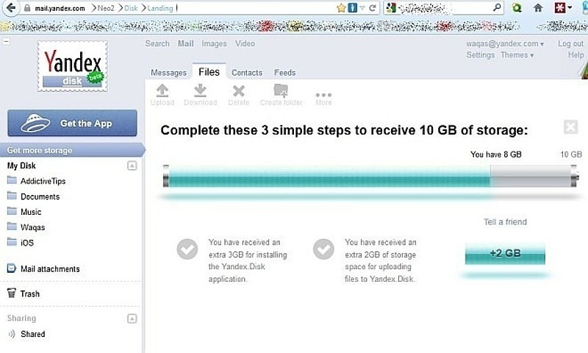This screenshot has height=353, width=588.
Task: Click the Get the App button
Action: (72, 123)
